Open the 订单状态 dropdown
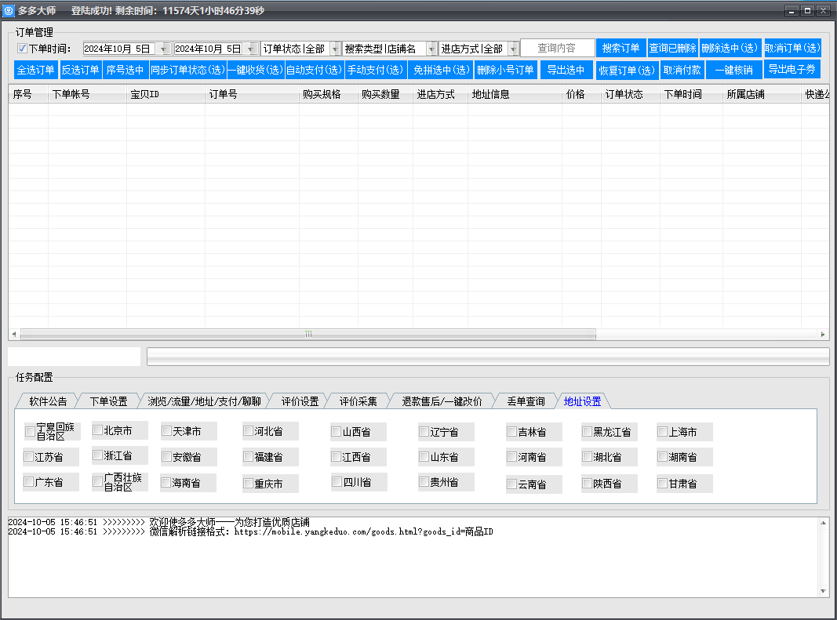Viewport: 837px width, 620px height. click(335, 49)
